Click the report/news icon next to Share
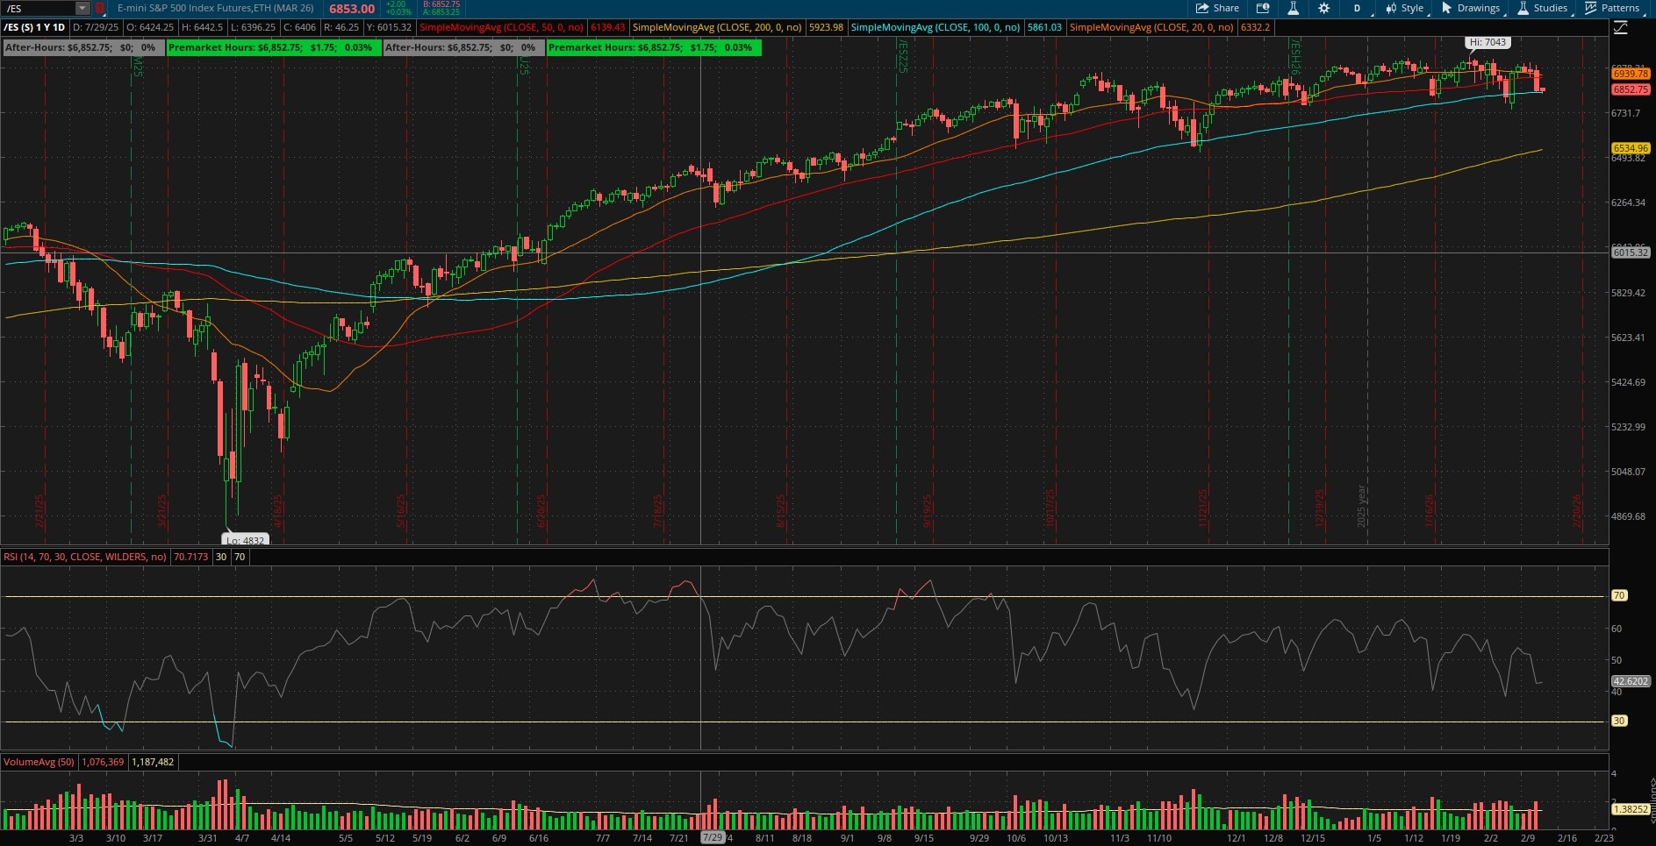Screen dimensions: 1656x846 pyautogui.click(x=1264, y=8)
